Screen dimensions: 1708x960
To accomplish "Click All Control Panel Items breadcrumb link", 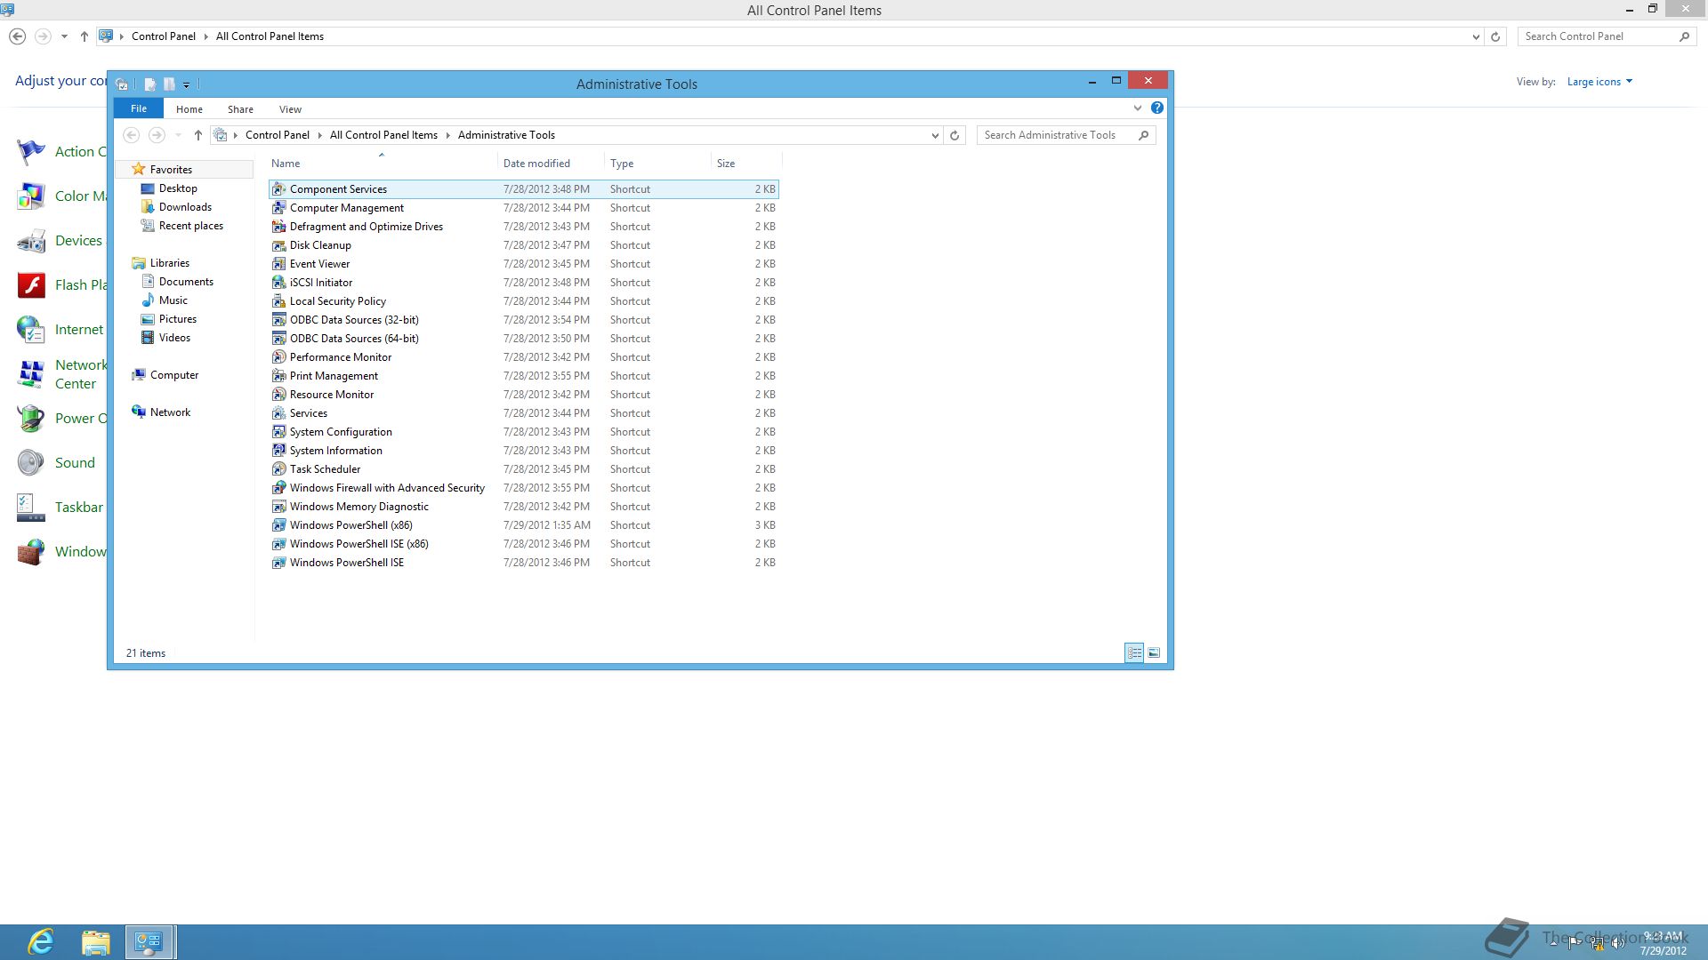I will [x=383, y=135].
